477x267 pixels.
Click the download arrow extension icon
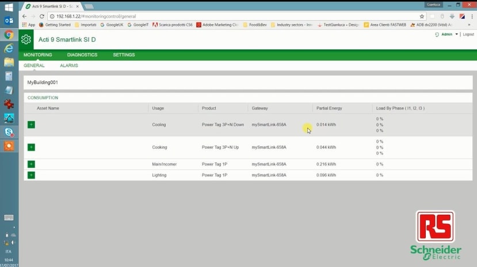tap(452, 17)
